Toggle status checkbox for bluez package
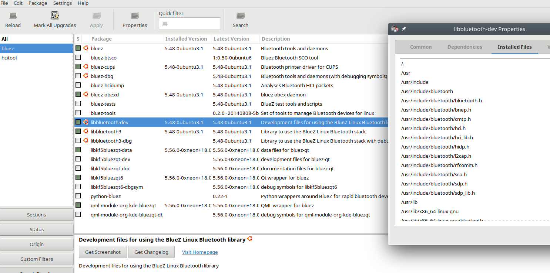Screen dimensions: 550x273 78,48
